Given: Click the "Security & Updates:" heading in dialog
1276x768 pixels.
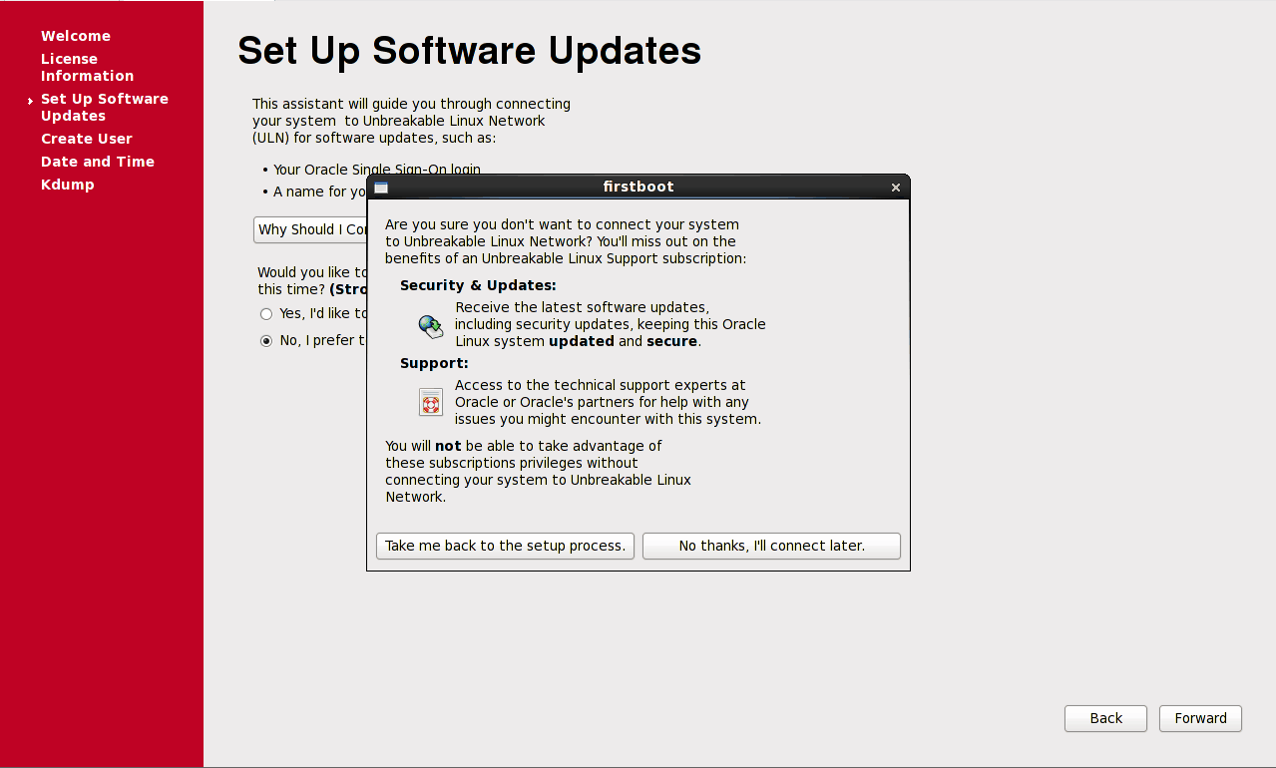Looking at the screenshot, I should 478,285.
